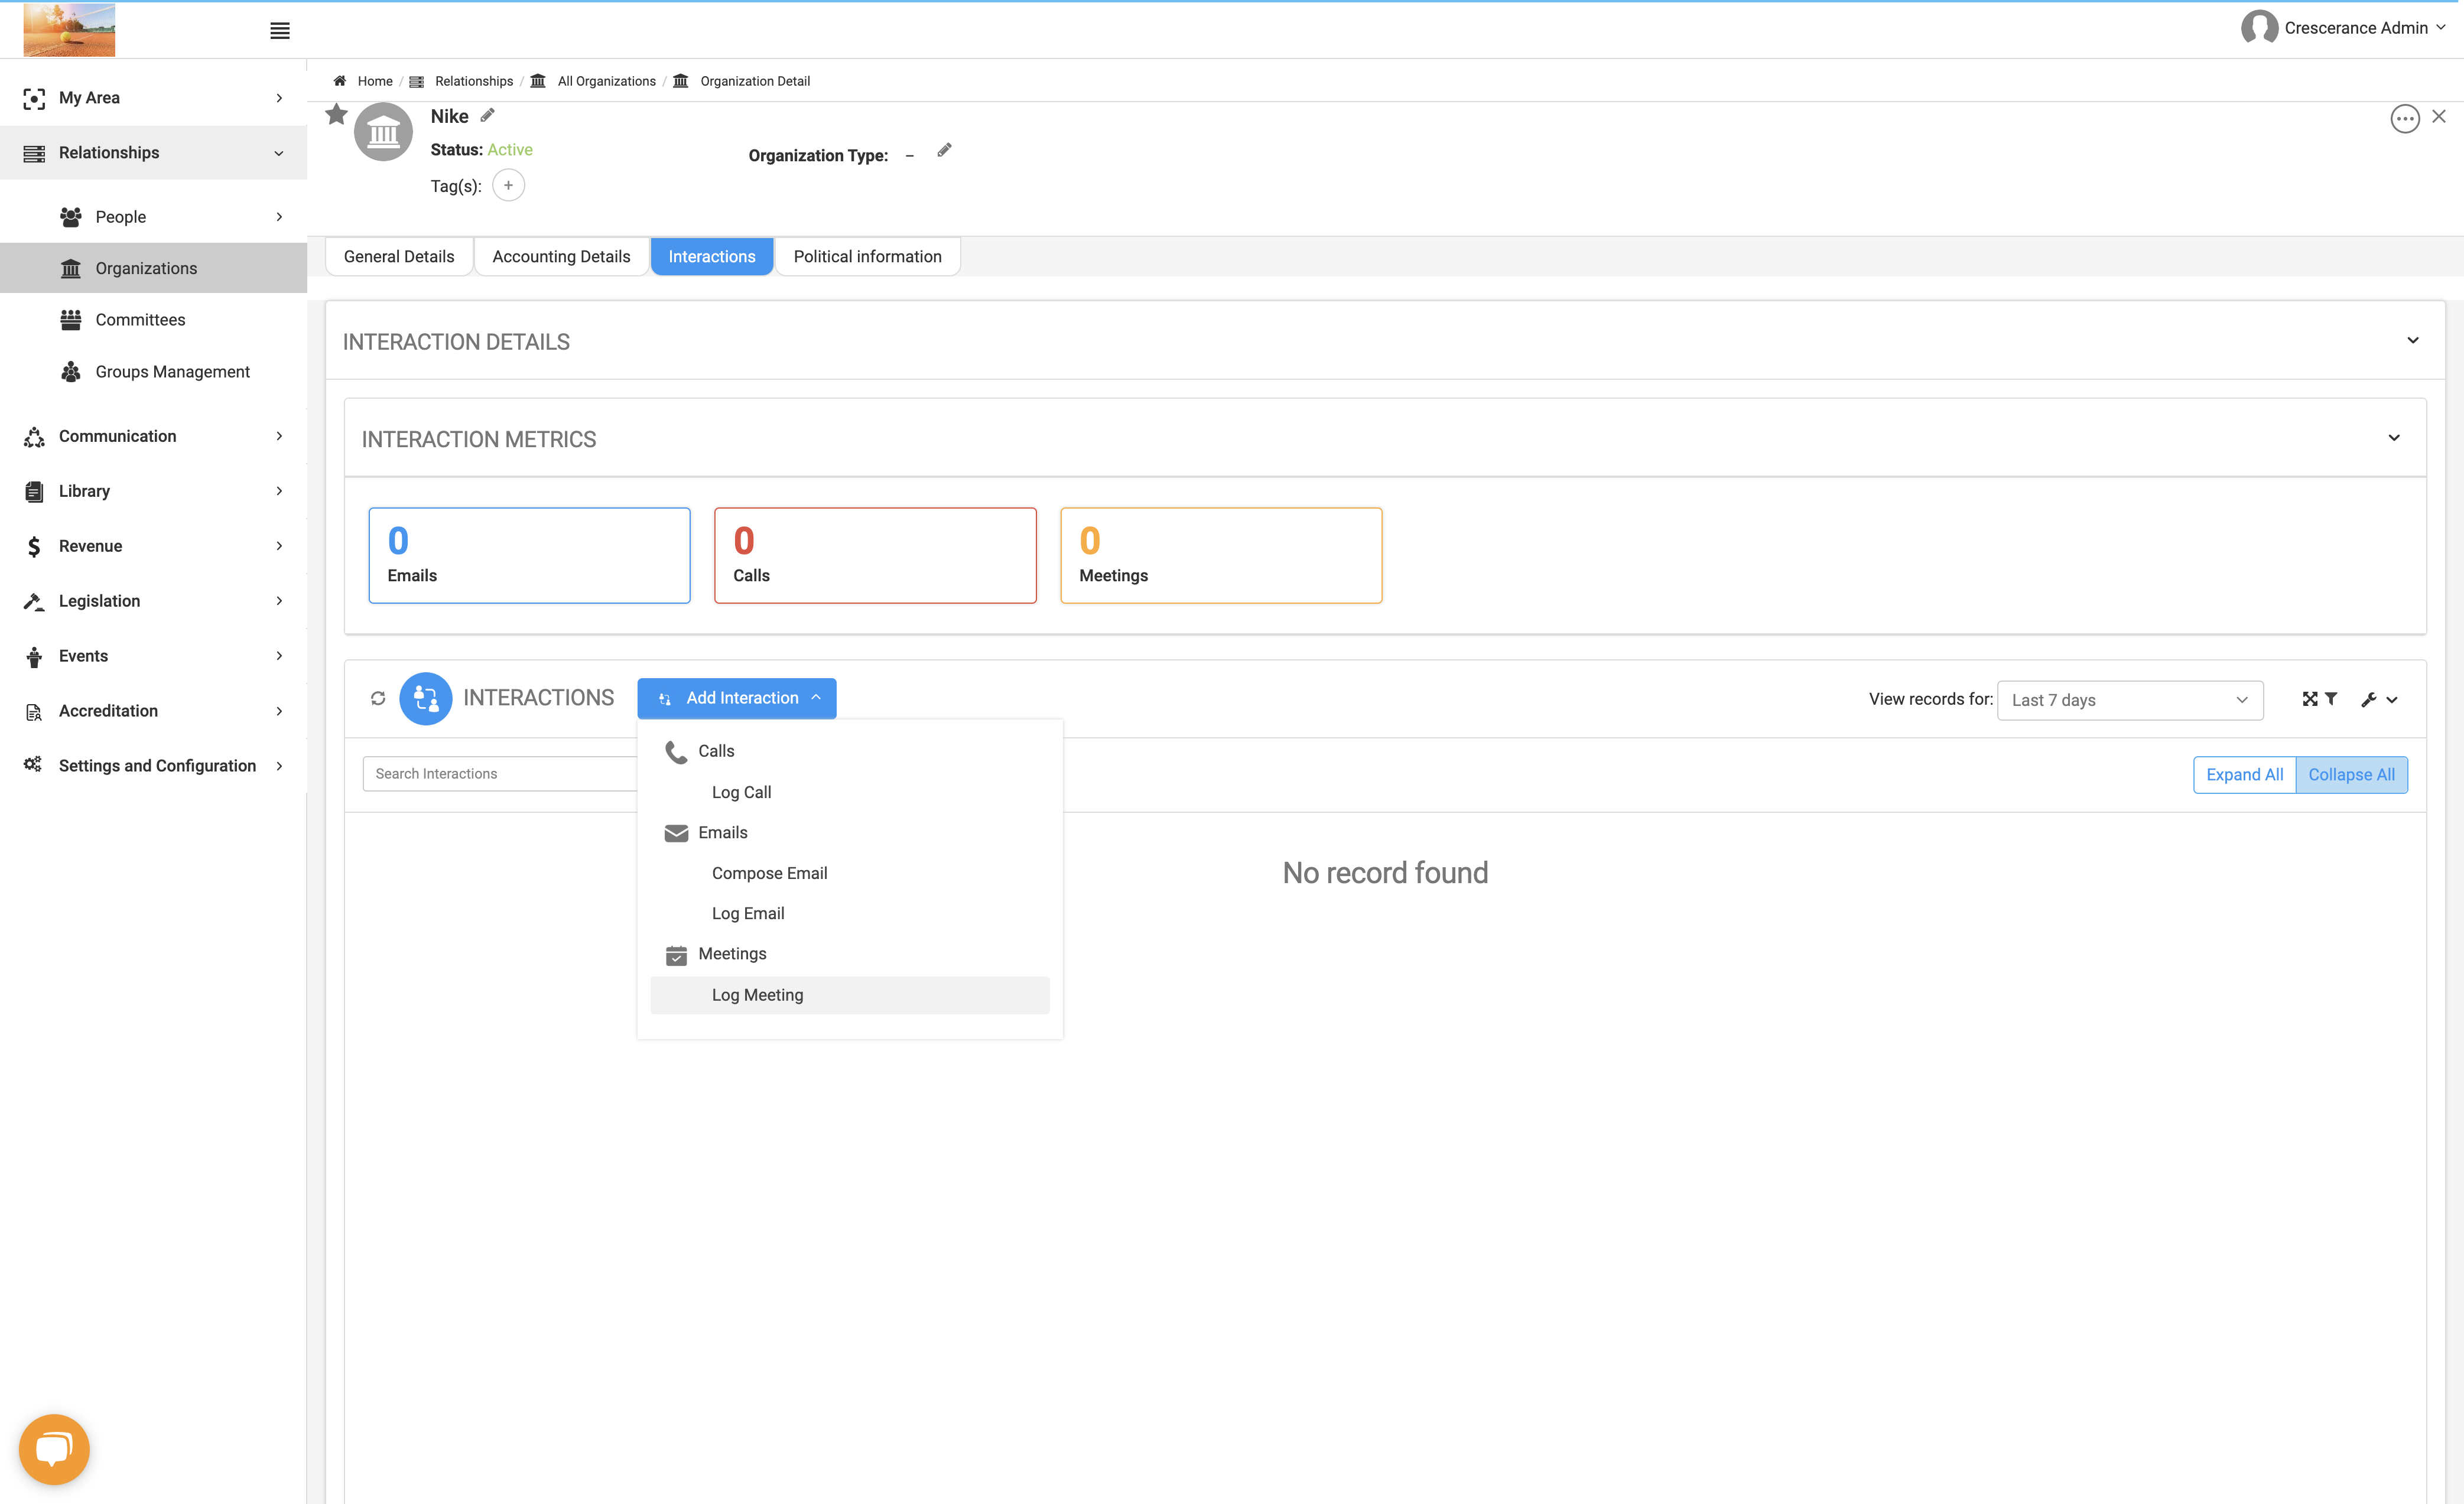Image resolution: width=2464 pixels, height=1504 pixels.
Task: Click the Crescerance Admin user avatar
Action: click(2259, 28)
